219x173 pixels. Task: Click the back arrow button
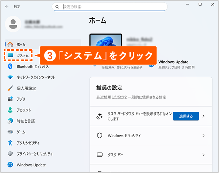(x=7, y=7)
